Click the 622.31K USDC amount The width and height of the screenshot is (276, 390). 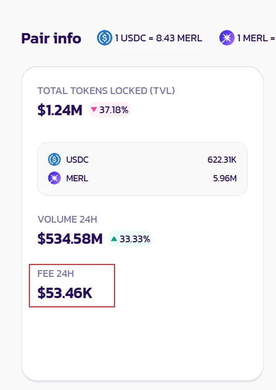(222, 160)
